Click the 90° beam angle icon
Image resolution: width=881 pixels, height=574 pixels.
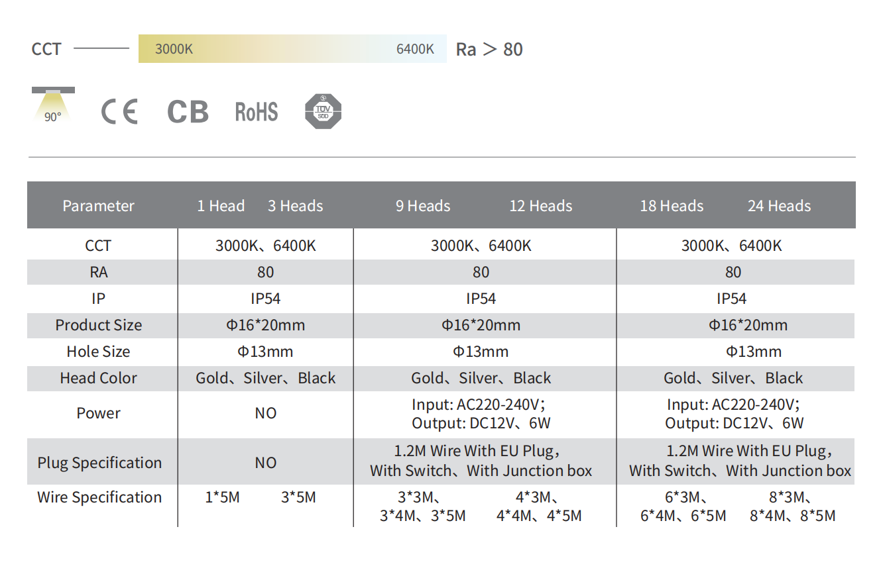click(x=53, y=106)
